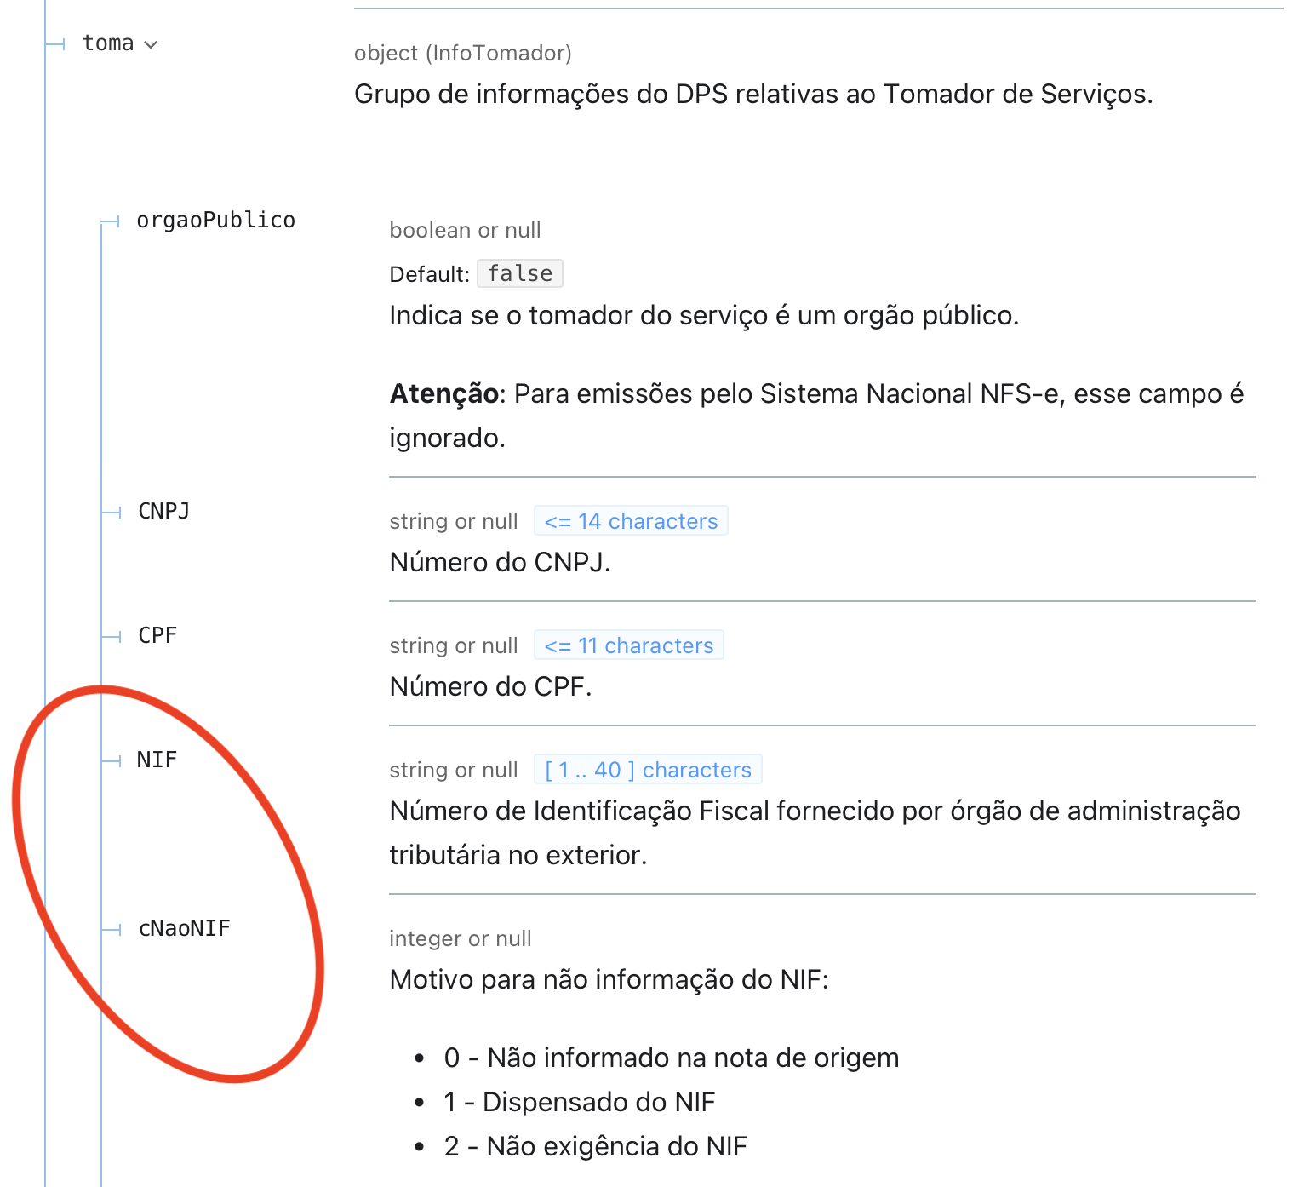Click the "[ 1 .. 40 ] characters" badge
The width and height of the screenshot is (1316, 1187).
click(x=648, y=770)
